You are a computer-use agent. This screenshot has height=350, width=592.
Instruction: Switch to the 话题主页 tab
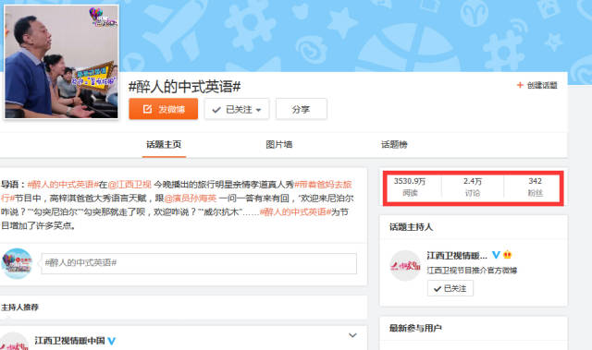tap(164, 144)
